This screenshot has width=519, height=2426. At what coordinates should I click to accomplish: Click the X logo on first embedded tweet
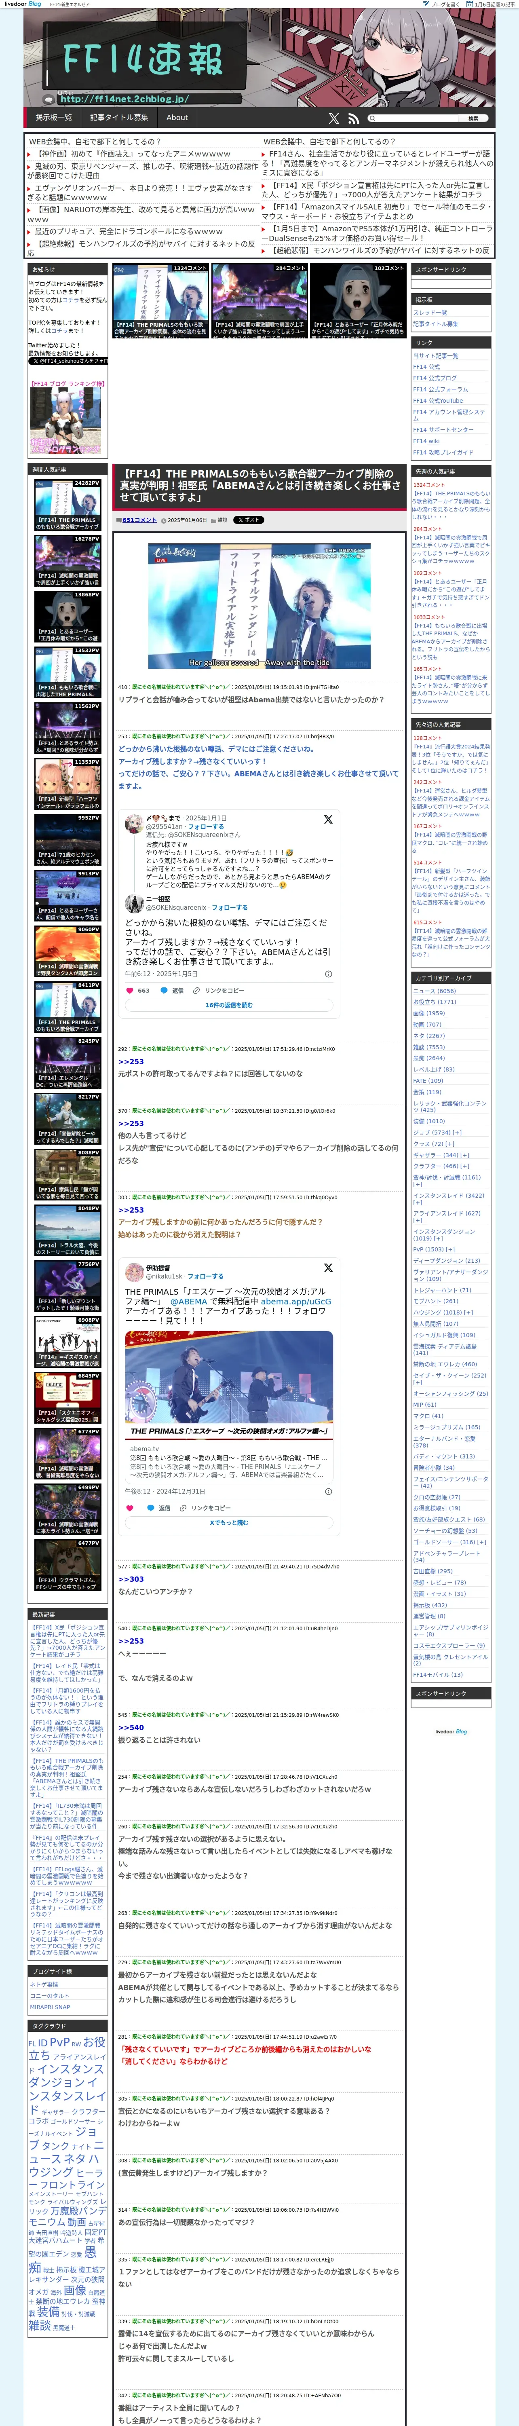click(x=328, y=819)
